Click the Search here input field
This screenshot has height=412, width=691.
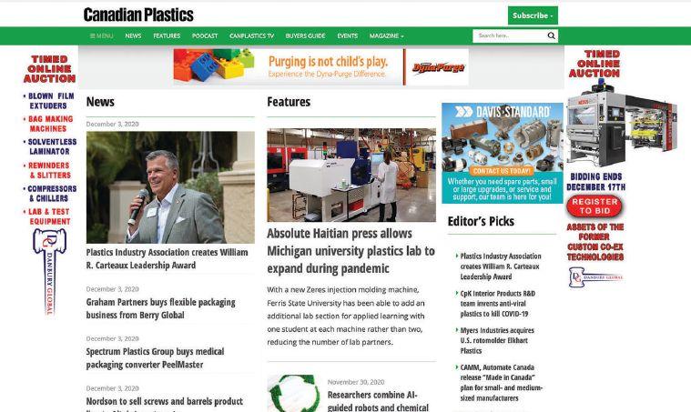(510, 35)
